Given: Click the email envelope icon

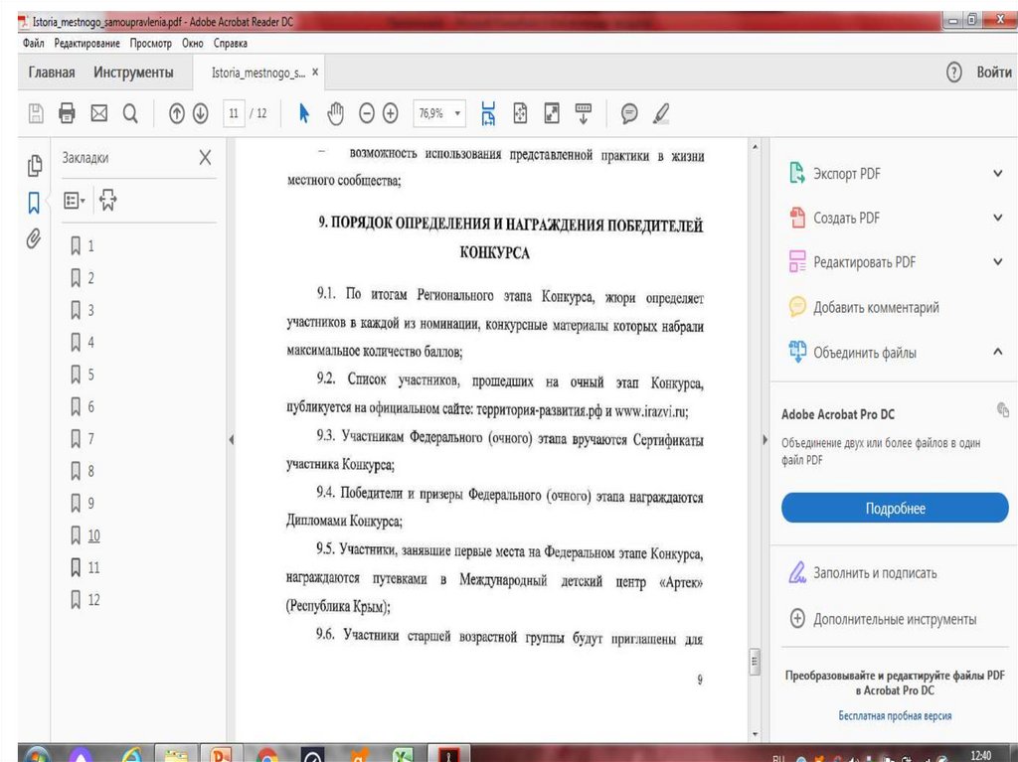Looking at the screenshot, I should [98, 114].
